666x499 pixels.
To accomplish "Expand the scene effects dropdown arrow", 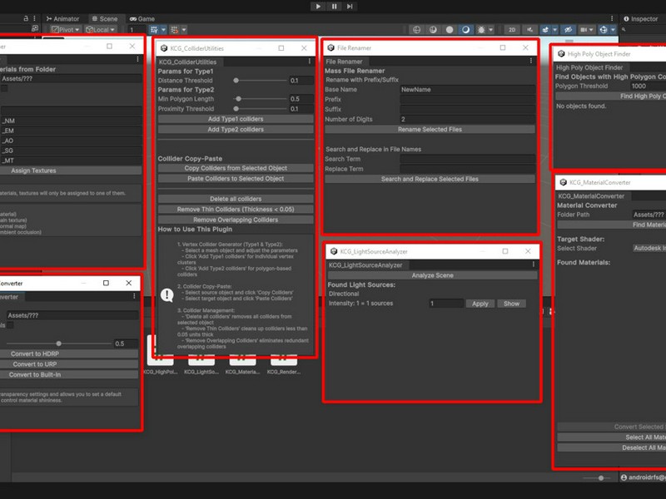I will click(x=554, y=30).
